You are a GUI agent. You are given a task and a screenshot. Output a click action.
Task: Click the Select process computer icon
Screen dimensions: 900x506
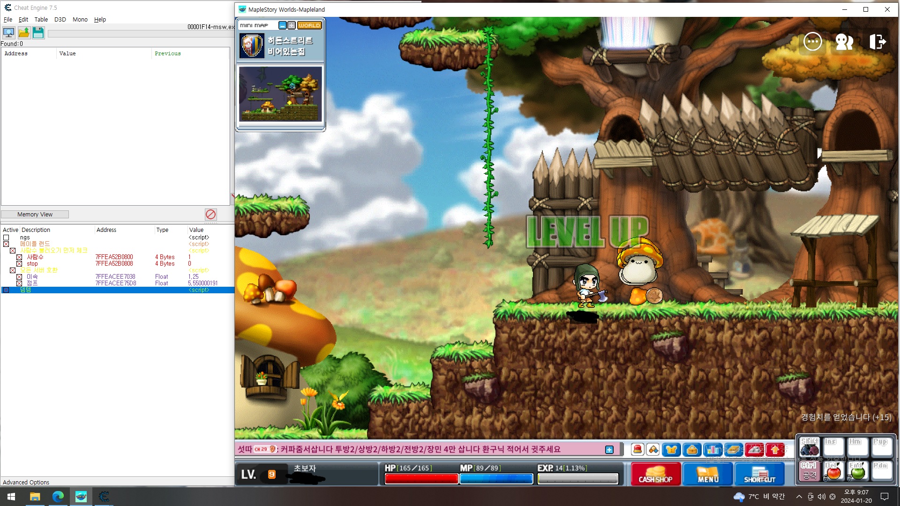tap(8, 32)
